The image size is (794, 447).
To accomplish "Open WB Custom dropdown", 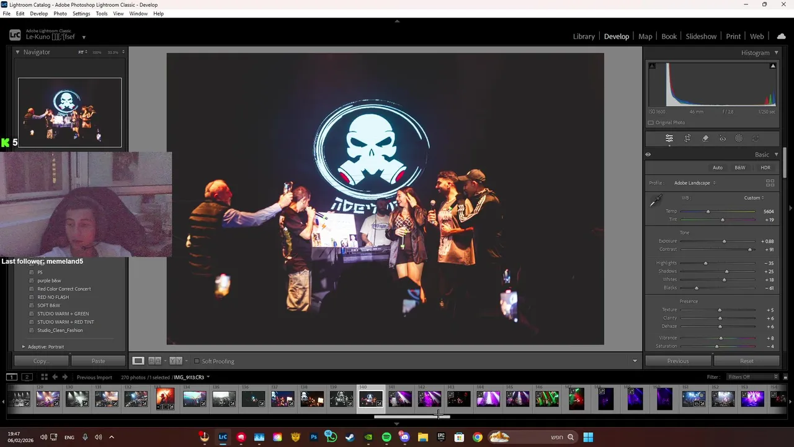I will pos(754,198).
